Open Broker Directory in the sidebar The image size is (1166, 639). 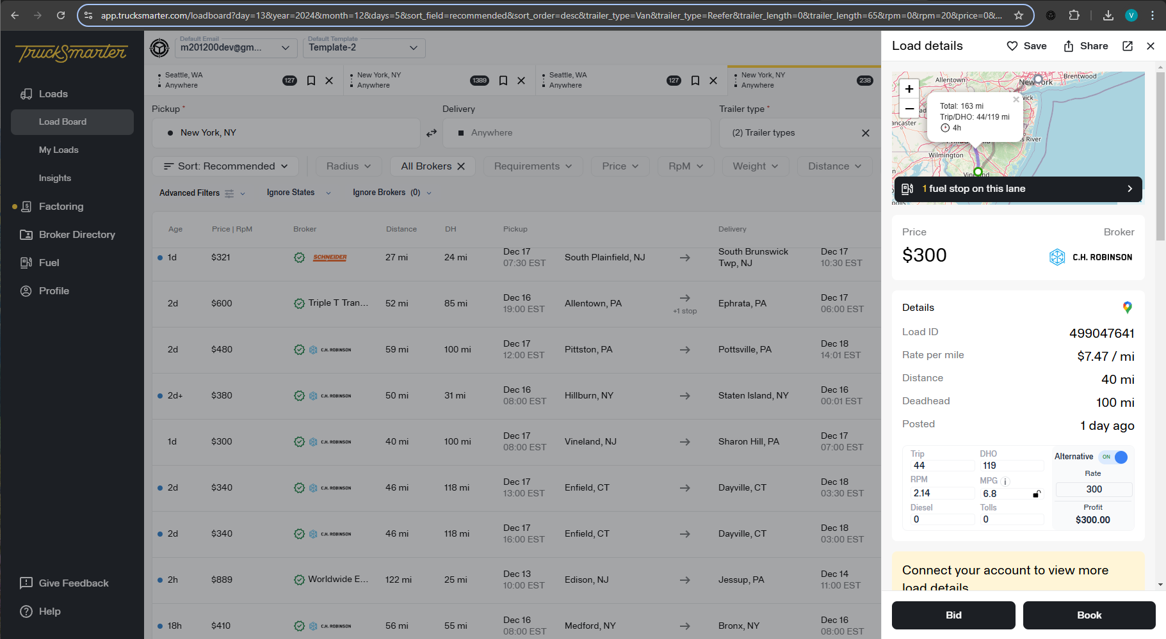(77, 235)
